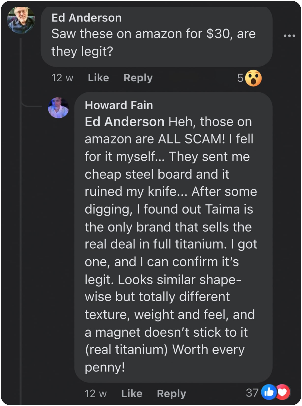Viewport: 302px width, 406px height.
Task: Open Ed Anderson's profile picture
Action: click(x=21, y=20)
